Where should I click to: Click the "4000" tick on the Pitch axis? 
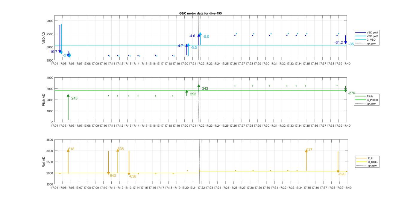tap(50, 78)
